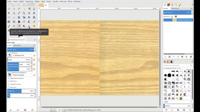Select the Eraser tool
Image resolution: width=200 pixels, height=112 pixels.
(14, 26)
